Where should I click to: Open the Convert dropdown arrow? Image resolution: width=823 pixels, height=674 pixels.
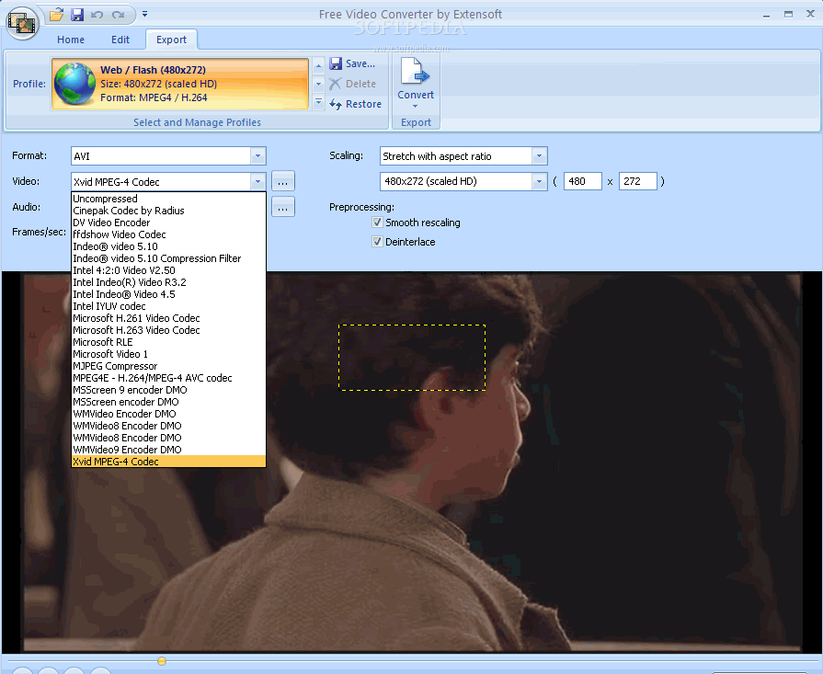(x=415, y=106)
